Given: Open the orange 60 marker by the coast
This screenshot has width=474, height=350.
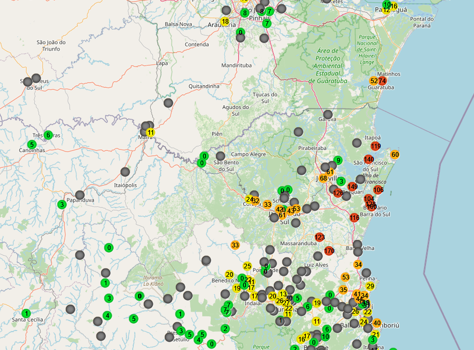Looking at the screenshot, I should 394,154.
